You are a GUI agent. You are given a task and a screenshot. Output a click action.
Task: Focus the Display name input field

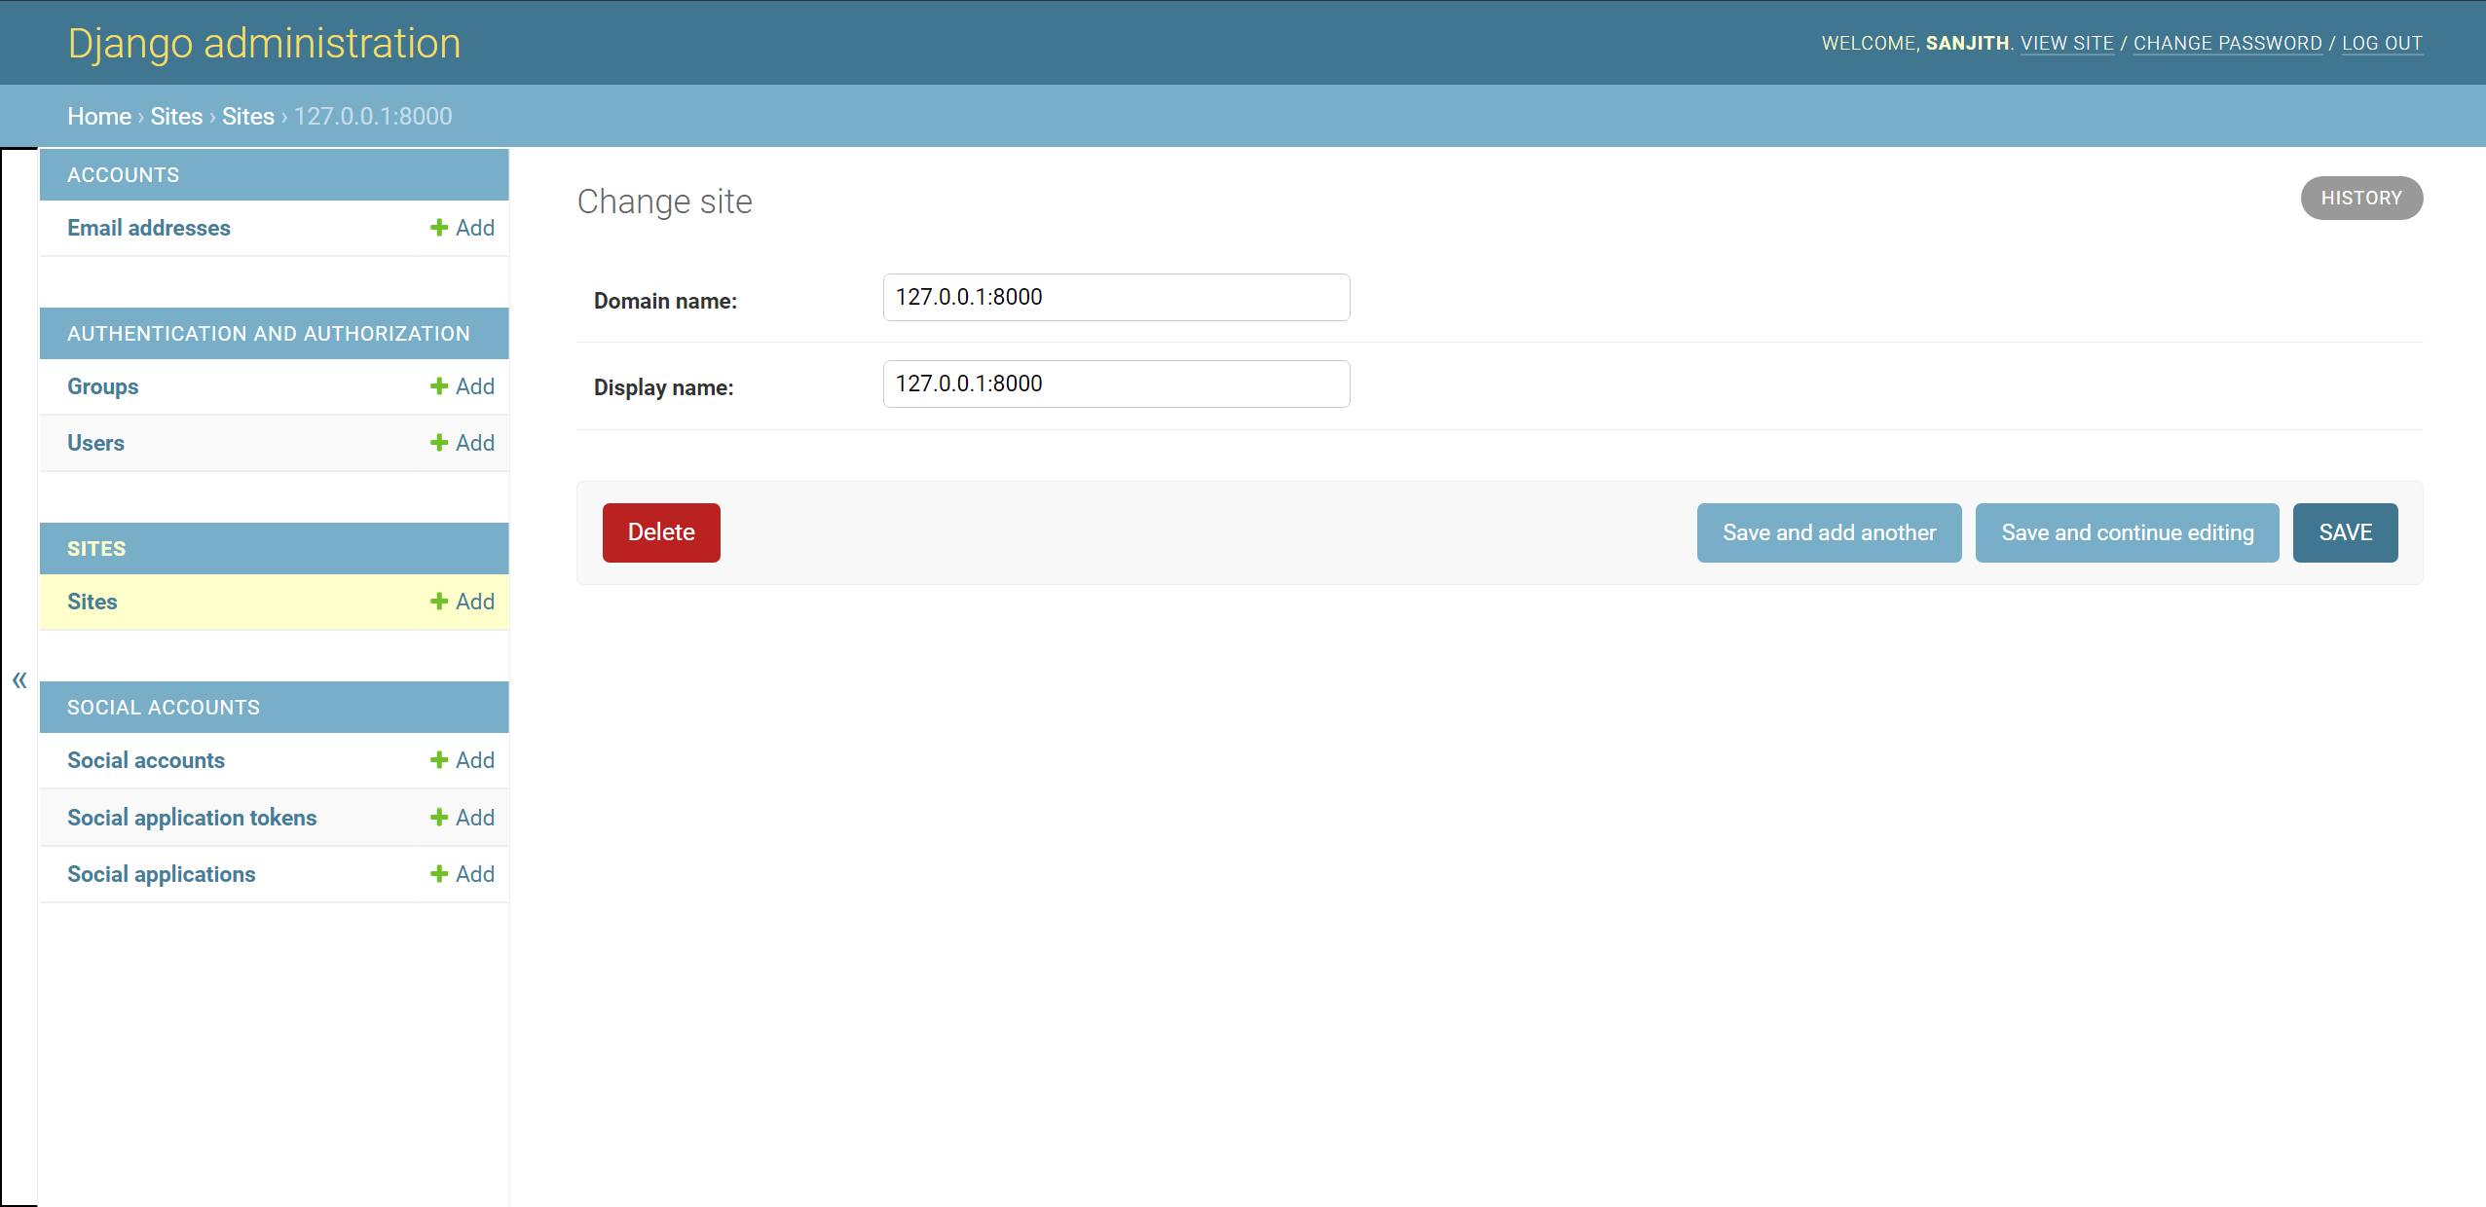(x=1115, y=384)
